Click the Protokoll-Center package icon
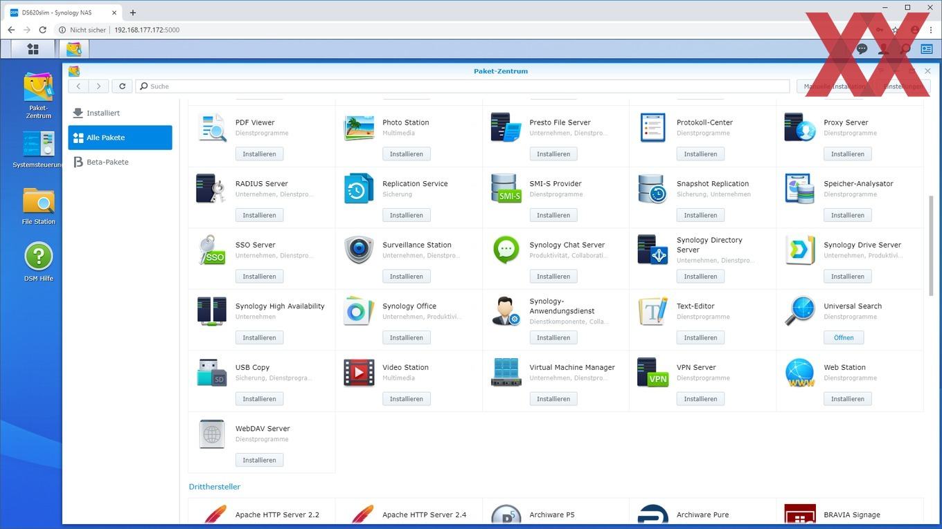Screen dimensions: 942x529 pos(652,127)
